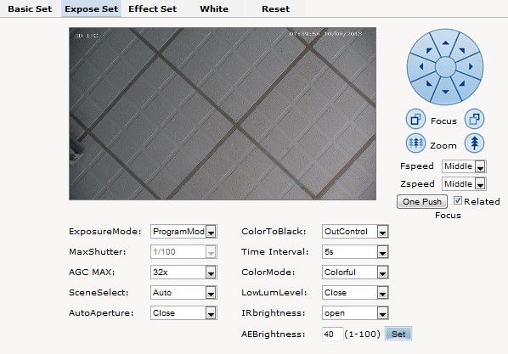Open the Time Interval dropdown
Viewport: 508px width, 354px height.
coord(355,252)
